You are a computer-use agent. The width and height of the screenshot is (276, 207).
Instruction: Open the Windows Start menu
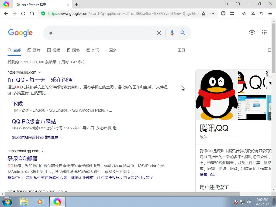7,202
